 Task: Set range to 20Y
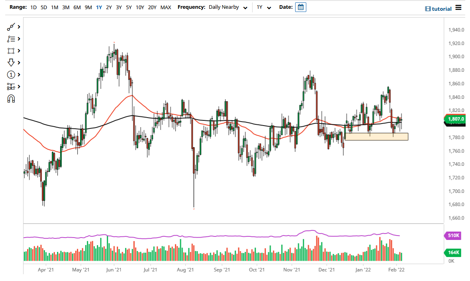[152, 7]
